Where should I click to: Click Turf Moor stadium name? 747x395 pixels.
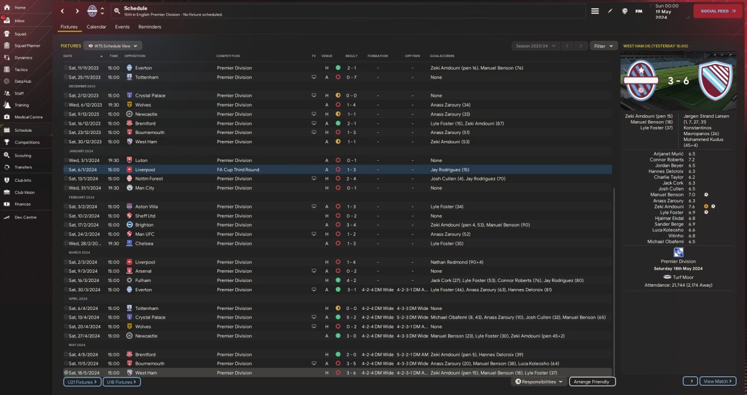(683, 277)
